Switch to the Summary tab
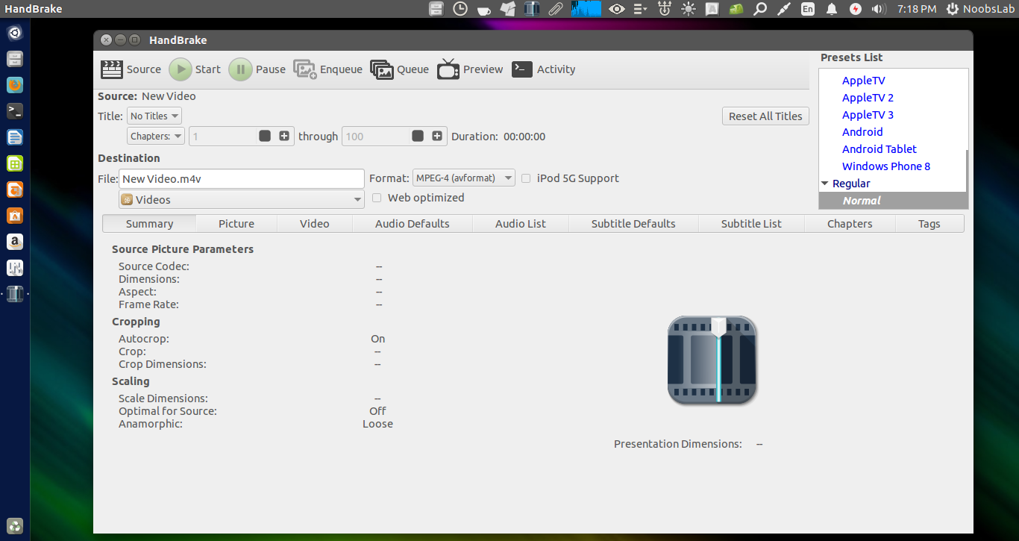Screen dimensions: 1019x541 coord(149,223)
